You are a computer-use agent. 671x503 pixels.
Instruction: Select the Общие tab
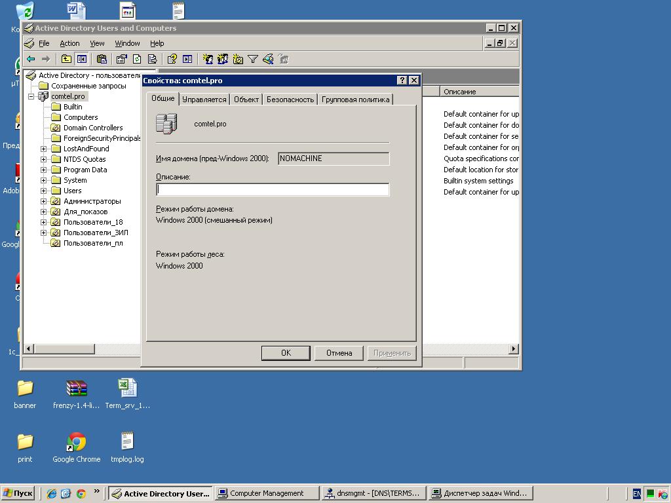163,98
